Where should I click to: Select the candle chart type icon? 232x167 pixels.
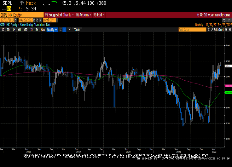point(64,30)
